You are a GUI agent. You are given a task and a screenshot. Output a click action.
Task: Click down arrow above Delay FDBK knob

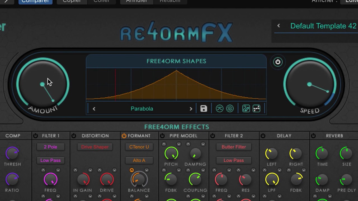pyautogui.click(x=304, y=170)
